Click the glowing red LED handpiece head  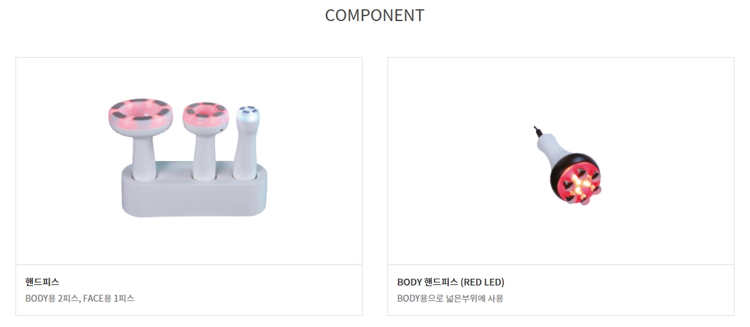coord(576,181)
